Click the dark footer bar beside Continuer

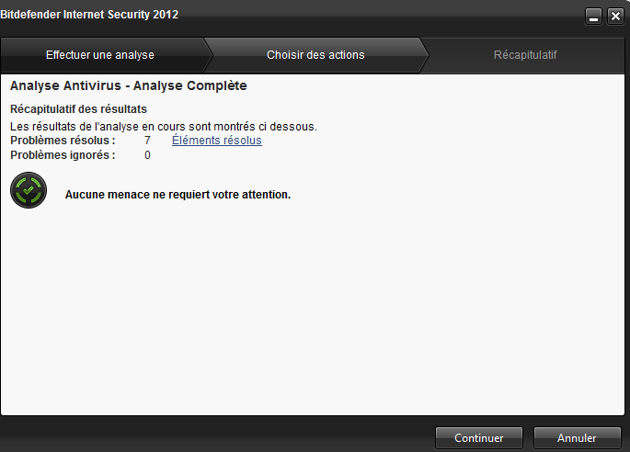click(217, 435)
